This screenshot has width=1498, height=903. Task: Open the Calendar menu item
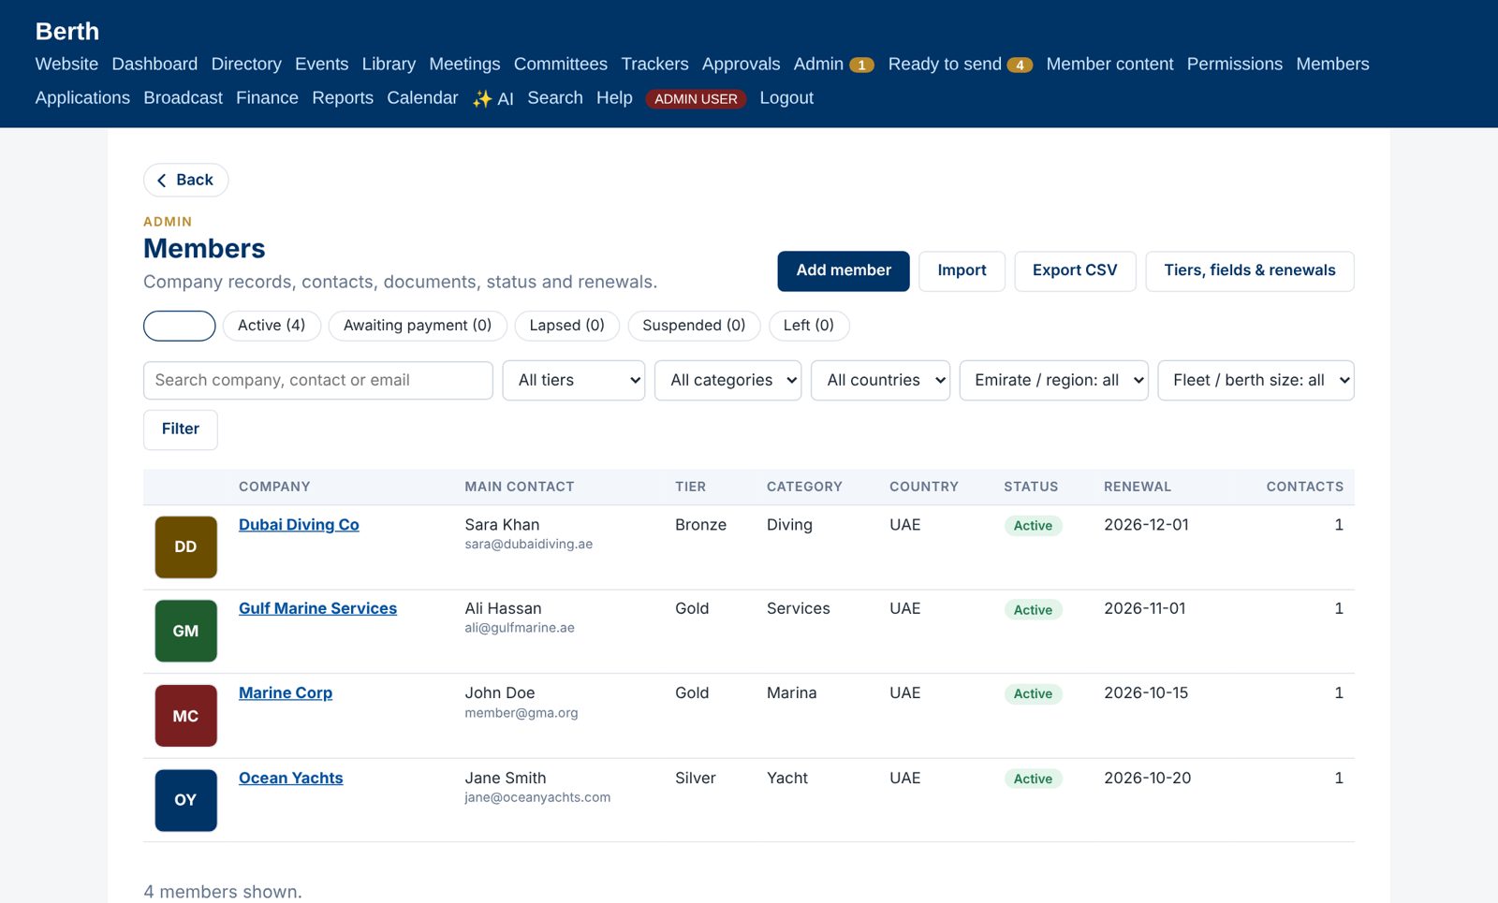coord(422,98)
